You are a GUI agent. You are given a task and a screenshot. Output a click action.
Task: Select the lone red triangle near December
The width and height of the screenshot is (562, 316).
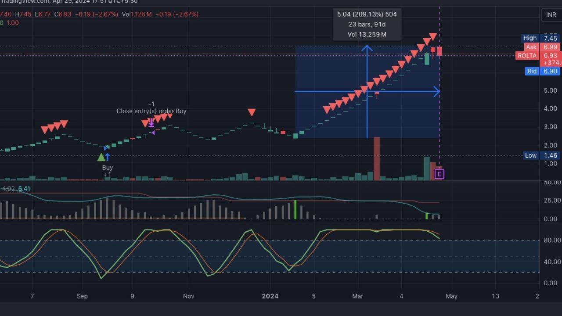[x=252, y=112]
